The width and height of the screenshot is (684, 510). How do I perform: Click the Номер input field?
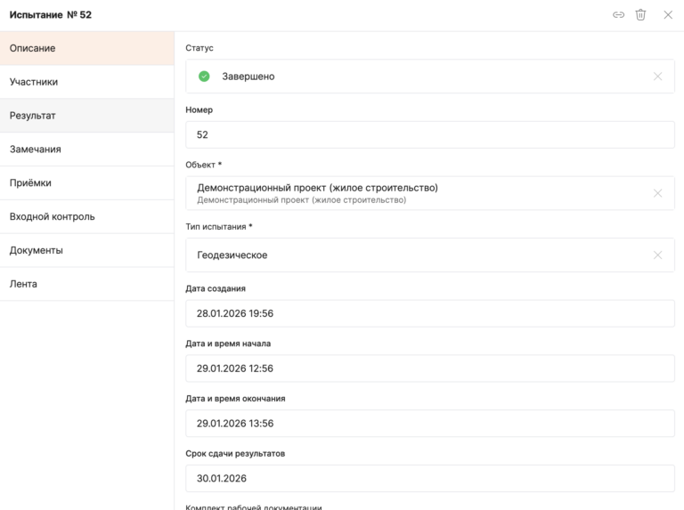point(429,135)
